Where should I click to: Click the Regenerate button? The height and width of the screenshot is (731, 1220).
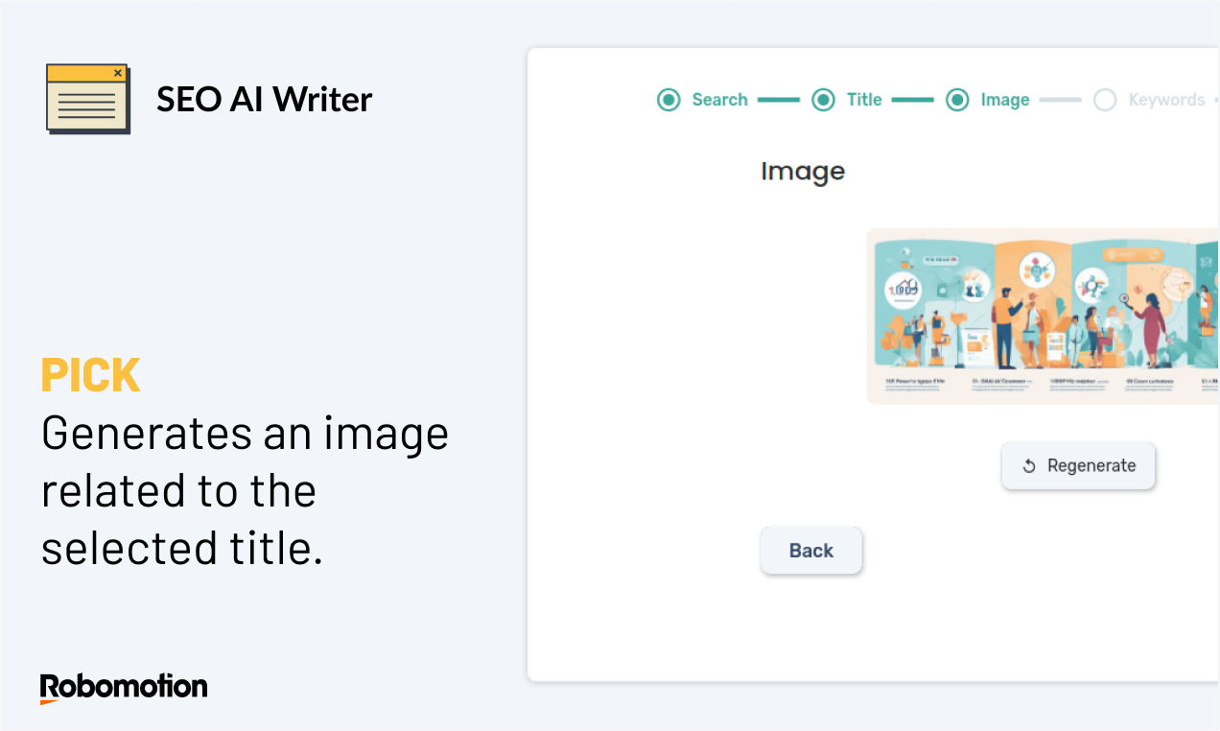click(x=1078, y=466)
